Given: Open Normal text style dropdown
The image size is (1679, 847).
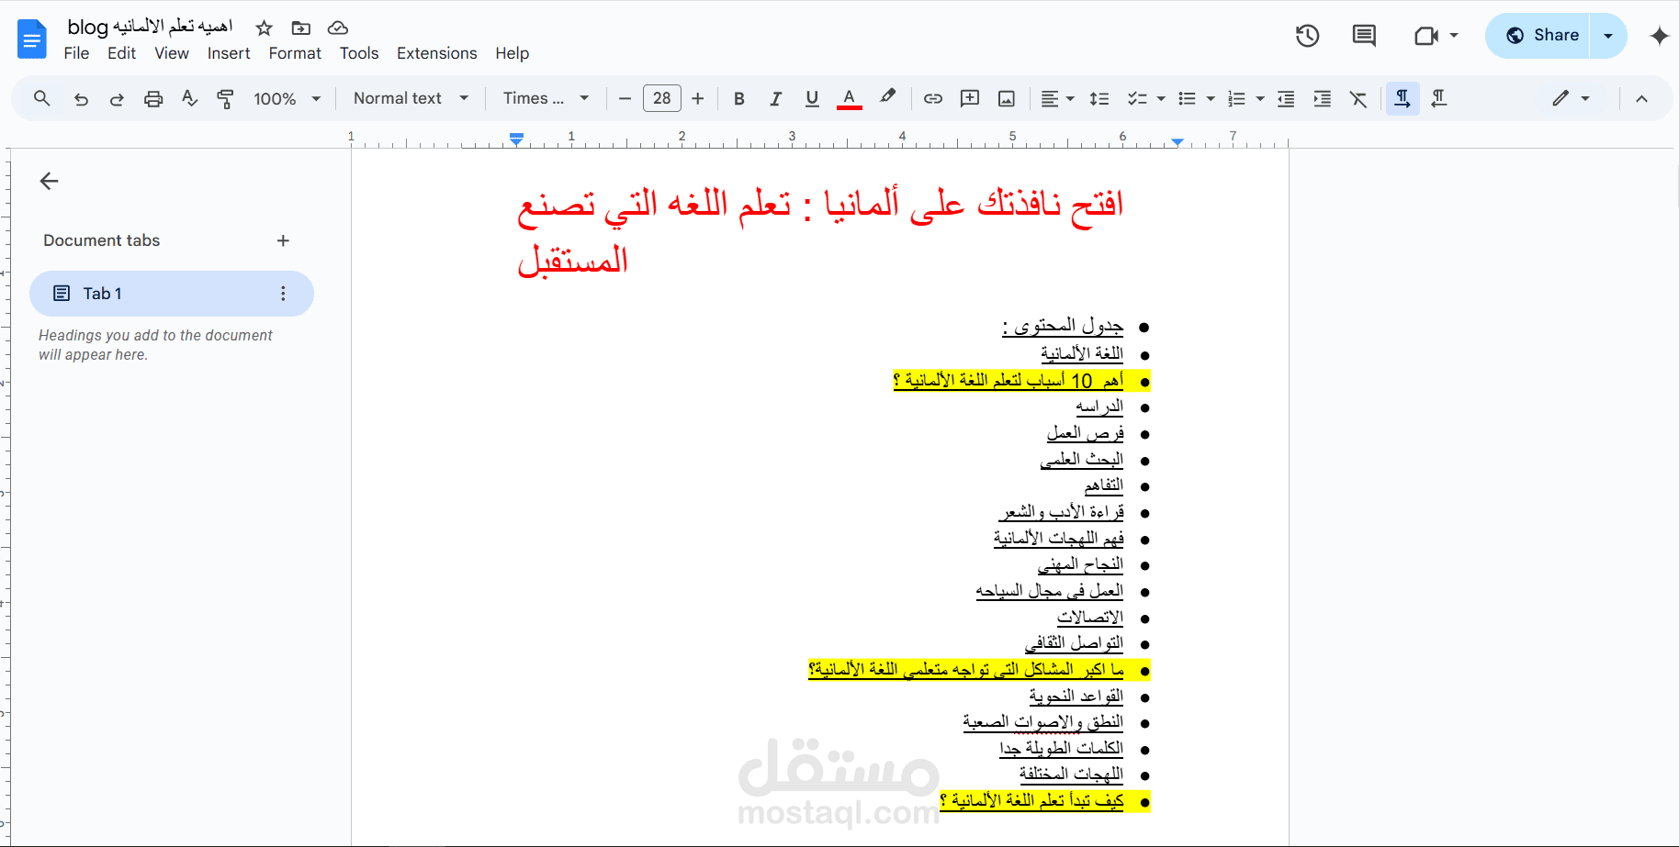Looking at the screenshot, I should (411, 98).
